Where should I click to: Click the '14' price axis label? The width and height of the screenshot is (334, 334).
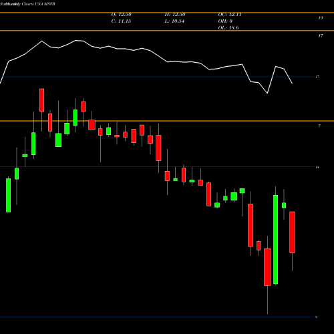(317, 167)
